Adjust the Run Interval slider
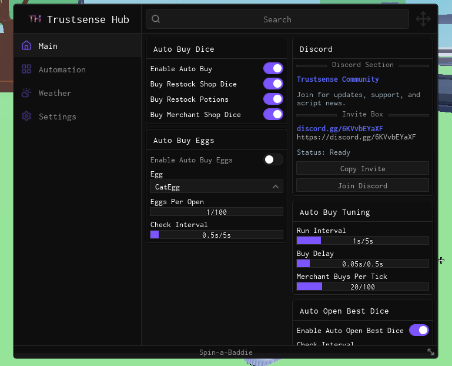 (363, 241)
